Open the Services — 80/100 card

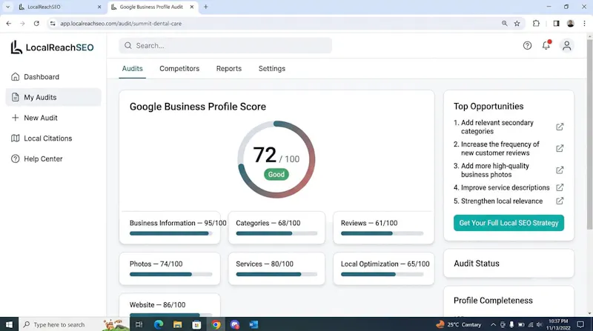pos(276,269)
